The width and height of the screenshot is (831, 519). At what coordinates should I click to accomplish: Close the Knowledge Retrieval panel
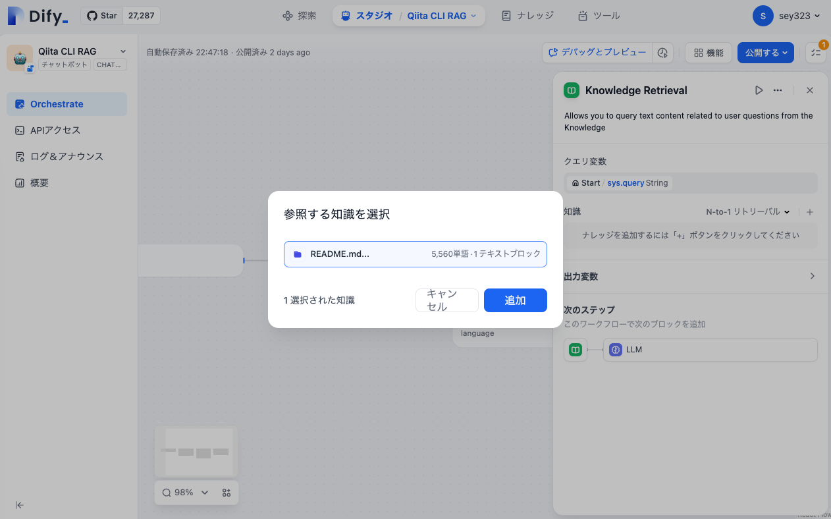810,90
